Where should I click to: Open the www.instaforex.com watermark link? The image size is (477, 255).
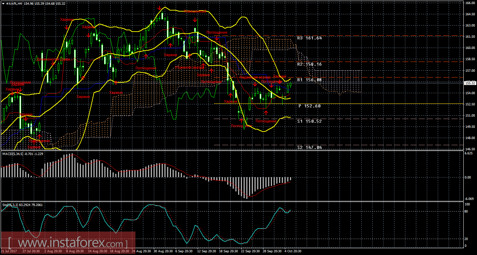click(x=68, y=243)
